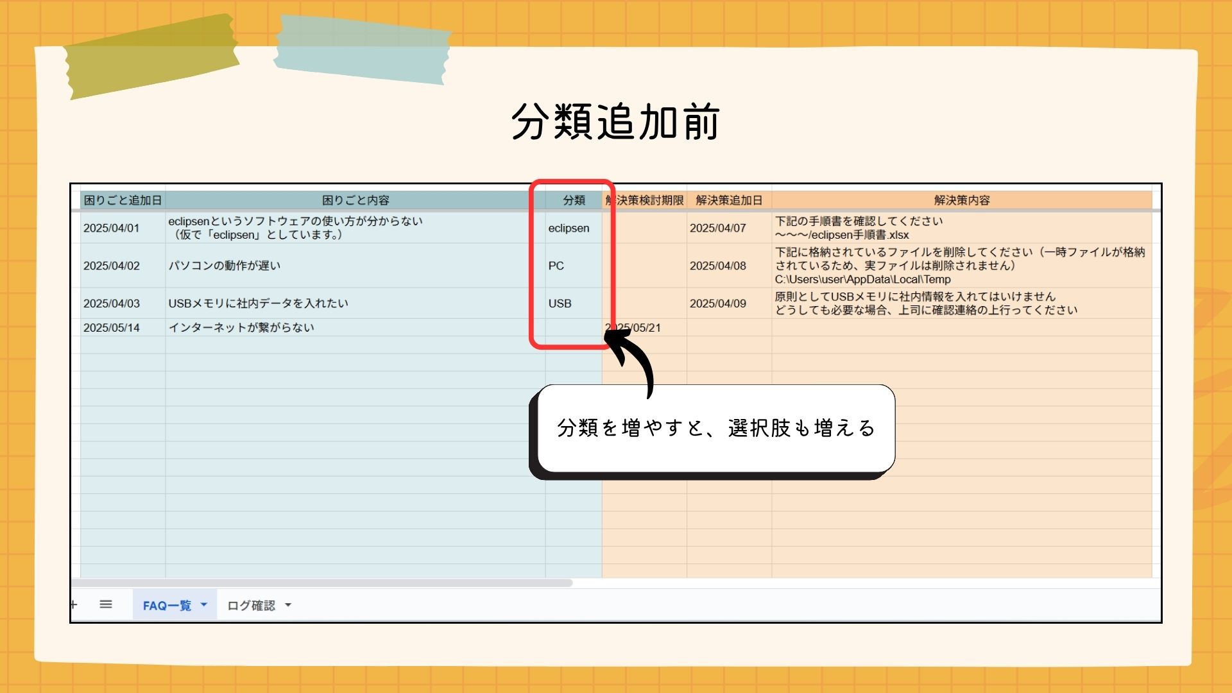Select the 2025/04/07 solution date cell
Image resolution: width=1232 pixels, height=693 pixels.
717,228
